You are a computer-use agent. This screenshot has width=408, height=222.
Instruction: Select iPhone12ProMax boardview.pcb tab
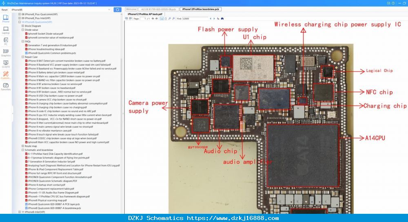click(x=201, y=9)
